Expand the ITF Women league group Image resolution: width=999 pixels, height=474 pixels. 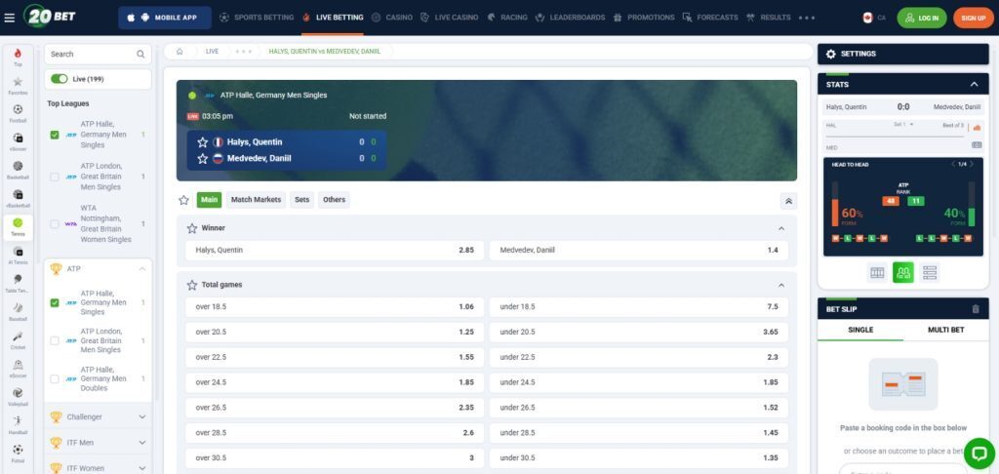[142, 468]
